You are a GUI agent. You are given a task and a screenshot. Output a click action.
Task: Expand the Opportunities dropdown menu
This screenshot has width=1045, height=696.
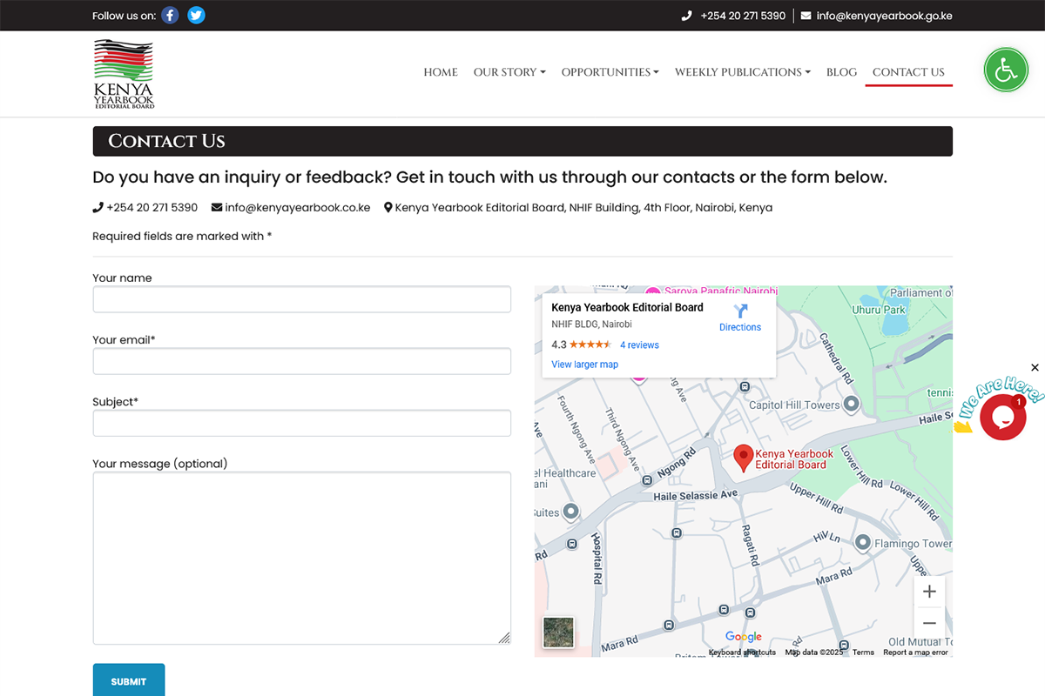click(x=610, y=72)
